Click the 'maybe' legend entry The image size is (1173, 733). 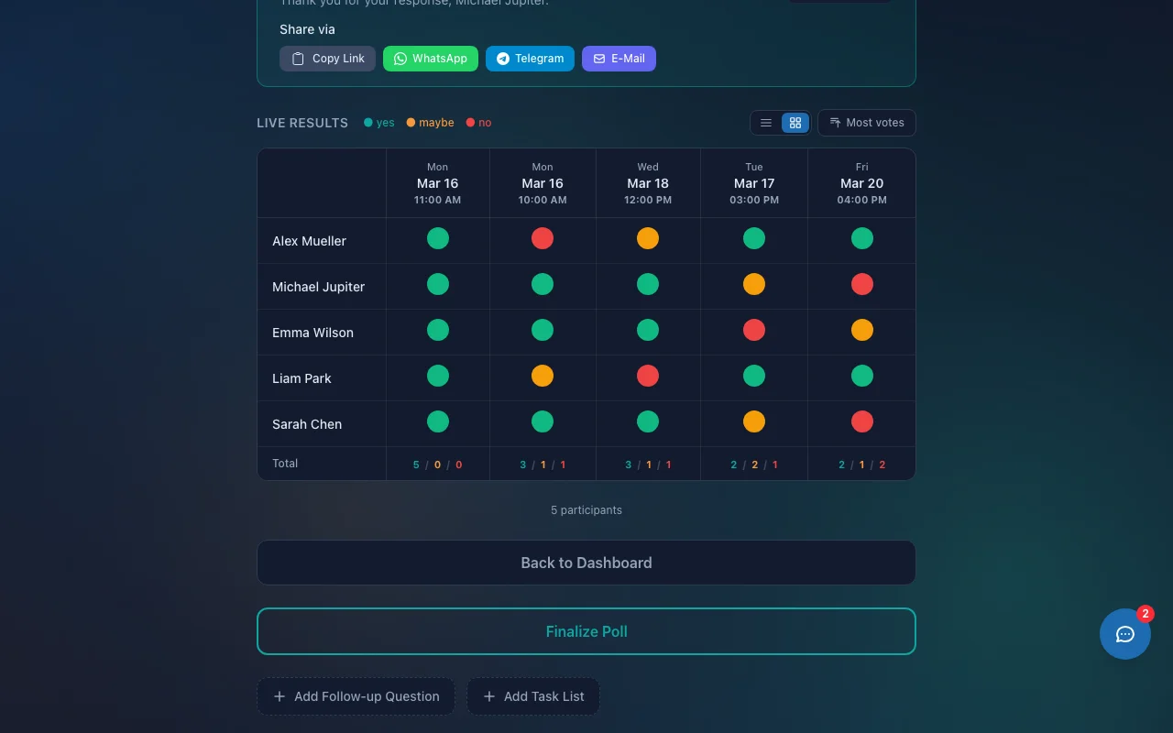point(431,123)
